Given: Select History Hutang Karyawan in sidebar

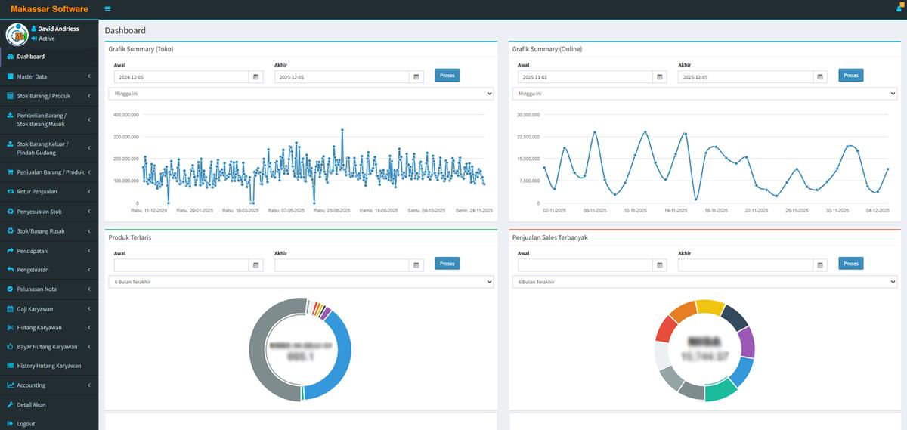Looking at the screenshot, I should [48, 366].
